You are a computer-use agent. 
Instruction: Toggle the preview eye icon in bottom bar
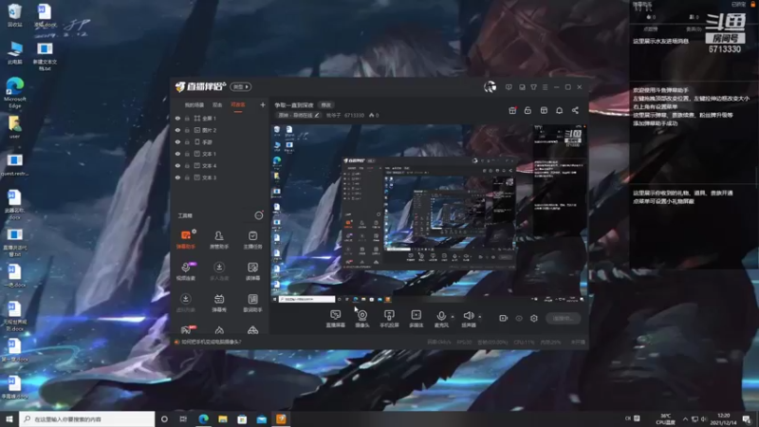519,318
